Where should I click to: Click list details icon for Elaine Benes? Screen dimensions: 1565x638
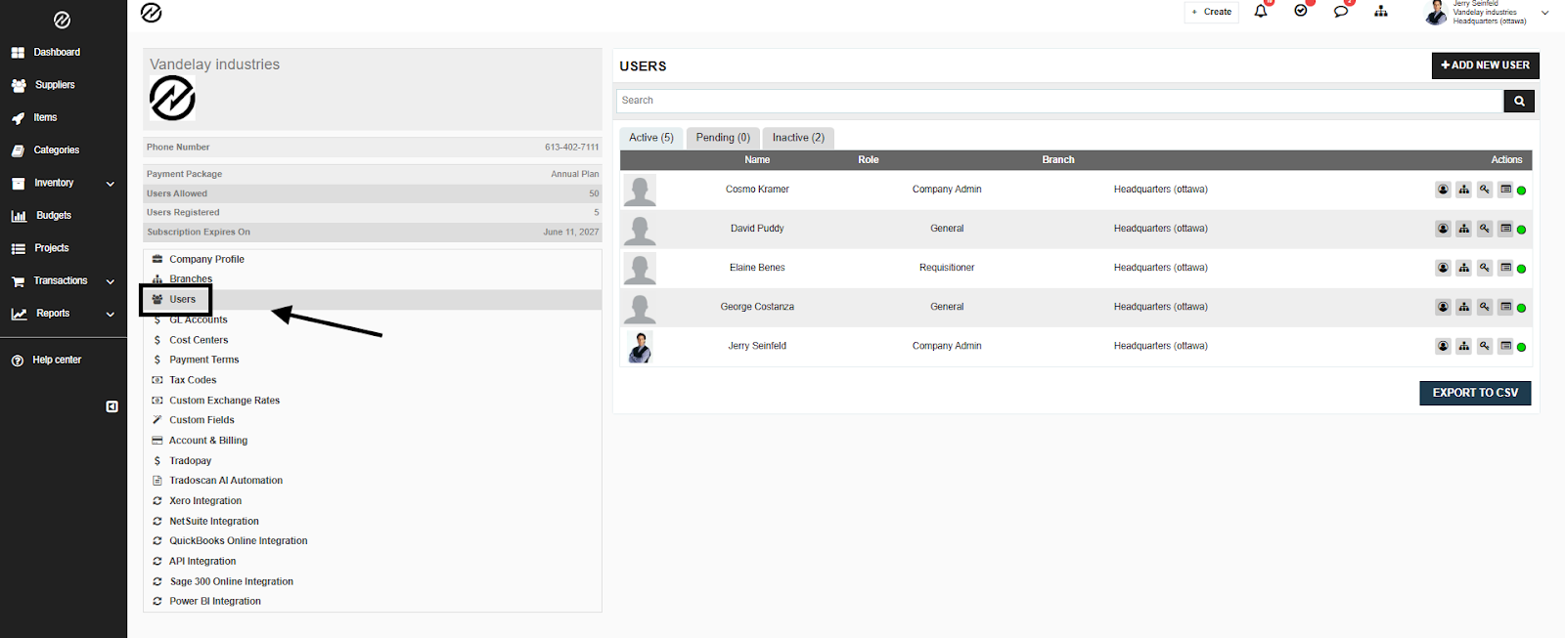click(1506, 268)
